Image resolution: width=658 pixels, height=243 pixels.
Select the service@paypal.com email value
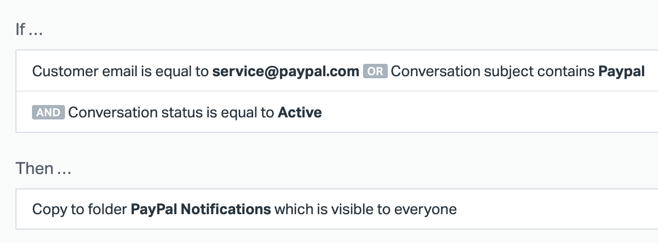tap(286, 72)
